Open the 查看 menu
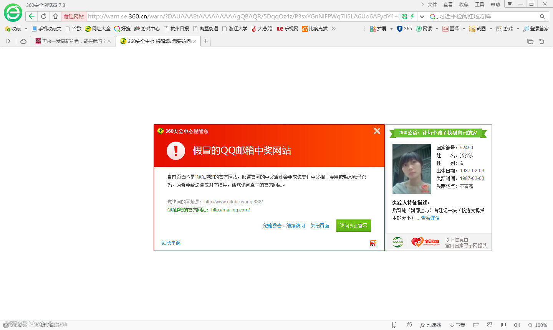The width and height of the screenshot is (553, 330). [x=448, y=5]
